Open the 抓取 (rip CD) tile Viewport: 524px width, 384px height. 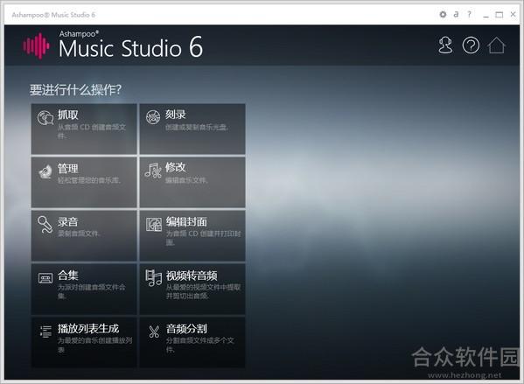[84, 129]
